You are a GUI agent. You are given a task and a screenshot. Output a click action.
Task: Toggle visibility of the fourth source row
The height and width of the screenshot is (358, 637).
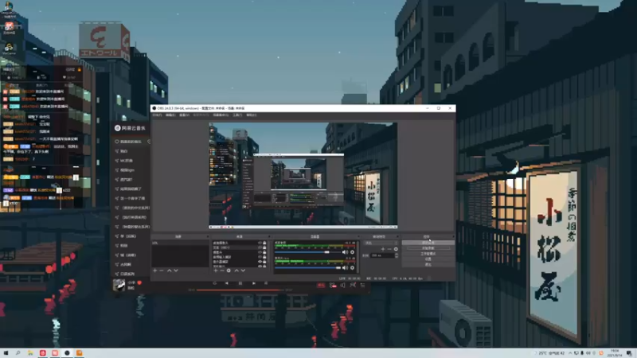(x=260, y=257)
